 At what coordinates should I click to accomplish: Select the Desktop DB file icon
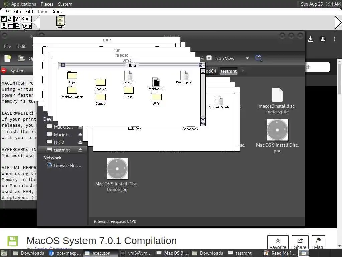point(156,82)
